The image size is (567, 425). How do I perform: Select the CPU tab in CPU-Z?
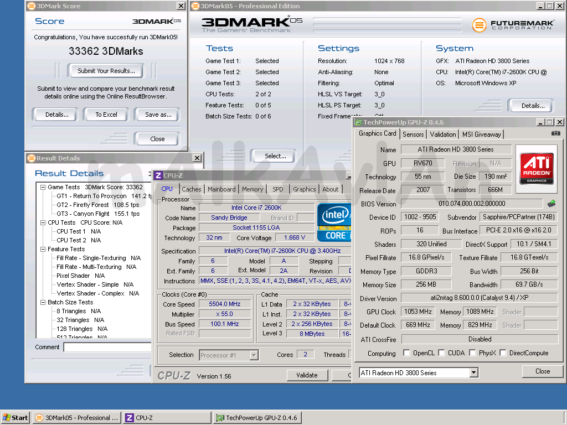167,189
